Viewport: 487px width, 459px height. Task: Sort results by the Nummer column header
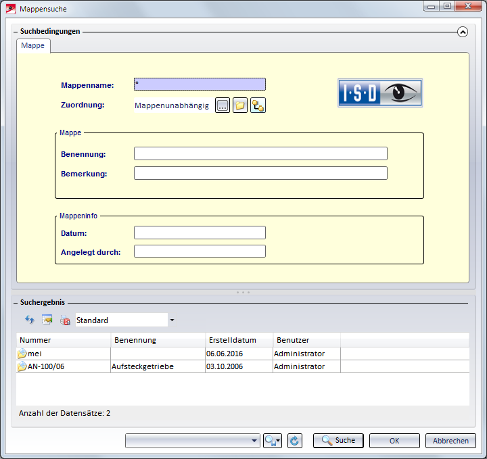[64, 340]
